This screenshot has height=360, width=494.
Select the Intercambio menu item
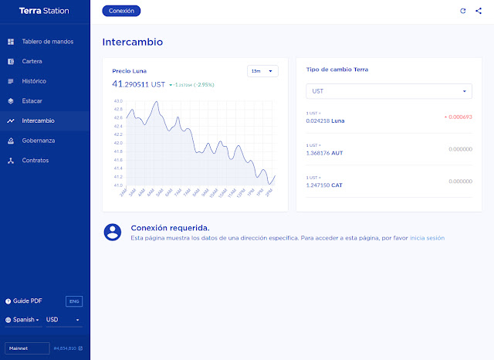(x=45, y=121)
